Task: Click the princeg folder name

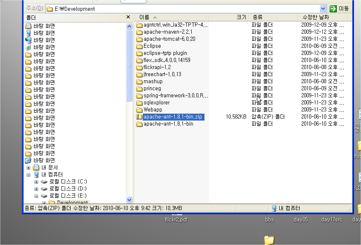Action: [x=152, y=89]
